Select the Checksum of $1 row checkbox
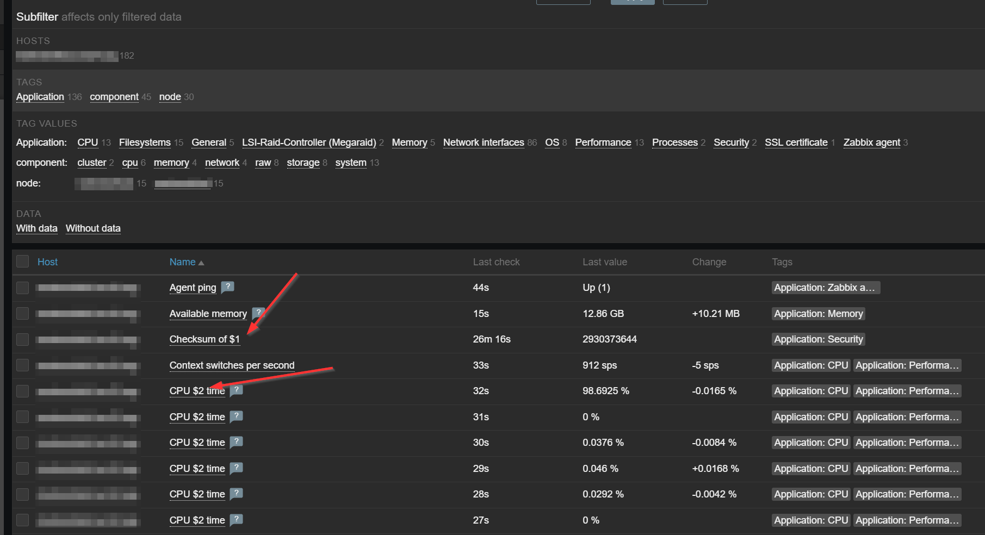The width and height of the screenshot is (985, 535). [22, 339]
